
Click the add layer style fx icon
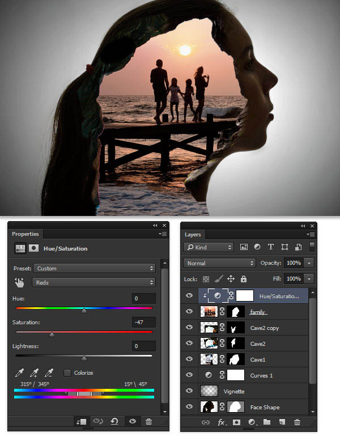point(222,422)
